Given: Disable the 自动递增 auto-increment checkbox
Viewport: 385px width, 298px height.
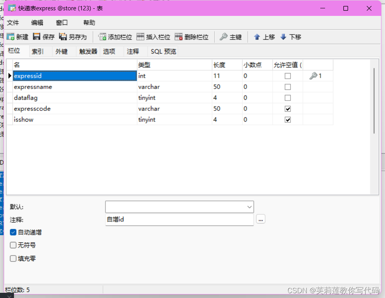Looking at the screenshot, I should pyautogui.click(x=13, y=232).
